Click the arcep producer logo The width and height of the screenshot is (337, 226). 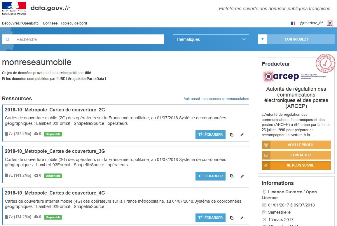tap(294, 76)
